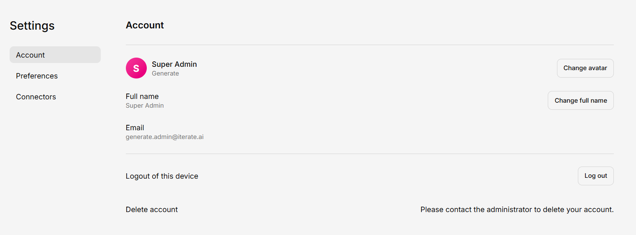The image size is (636, 235).
Task: Click the Email field label
Action: [135, 128]
